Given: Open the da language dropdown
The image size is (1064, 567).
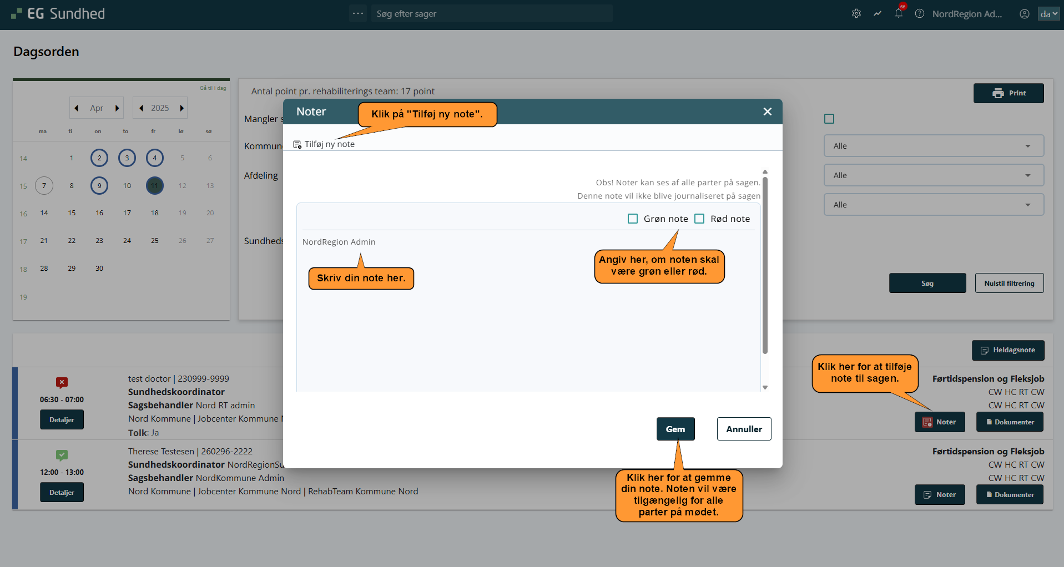Looking at the screenshot, I should [x=1048, y=14].
